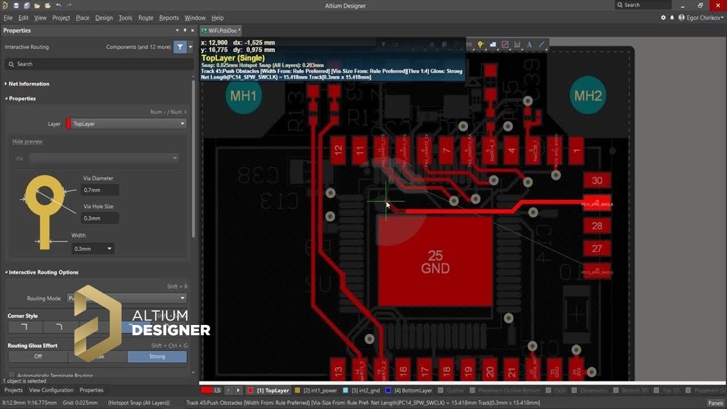Select the Place String text tool
Screen dimensions: 727x409
(x=529, y=44)
